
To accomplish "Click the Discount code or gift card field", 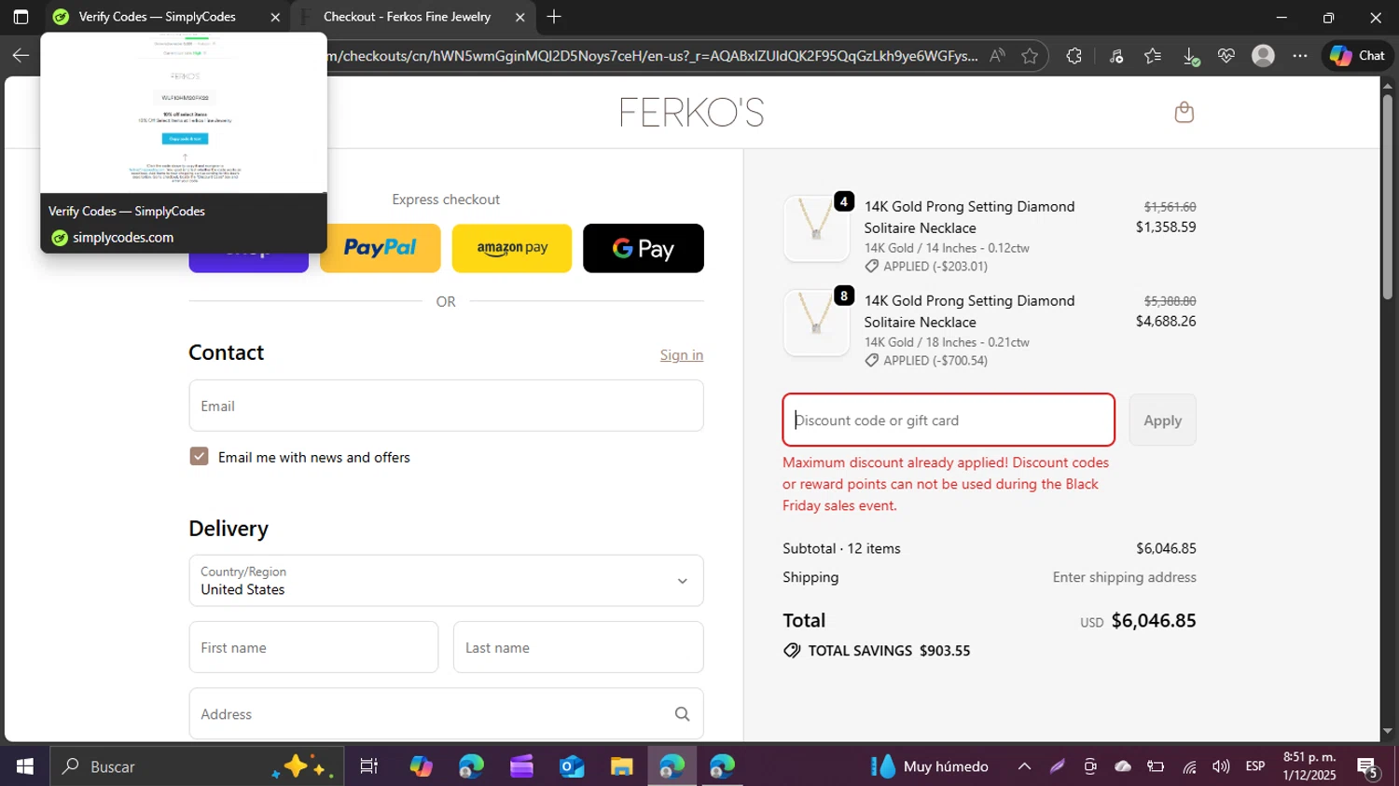I will coord(949,420).
